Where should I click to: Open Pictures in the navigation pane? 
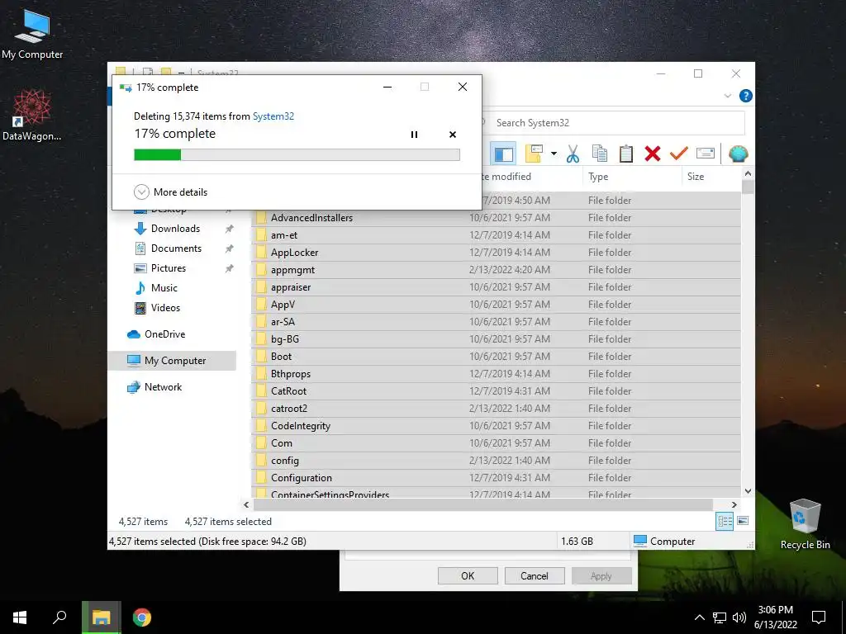(x=168, y=268)
